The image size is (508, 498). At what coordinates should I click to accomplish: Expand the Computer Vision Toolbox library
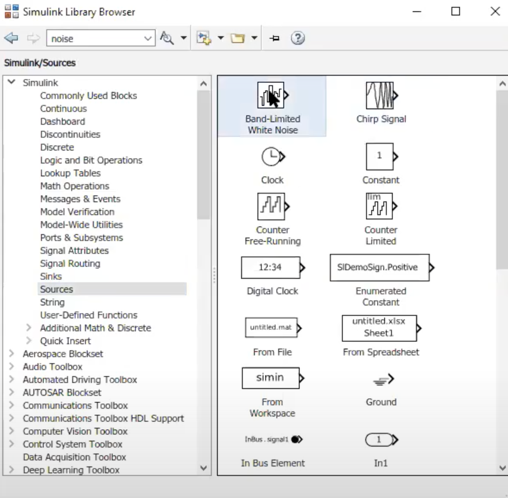(x=11, y=431)
